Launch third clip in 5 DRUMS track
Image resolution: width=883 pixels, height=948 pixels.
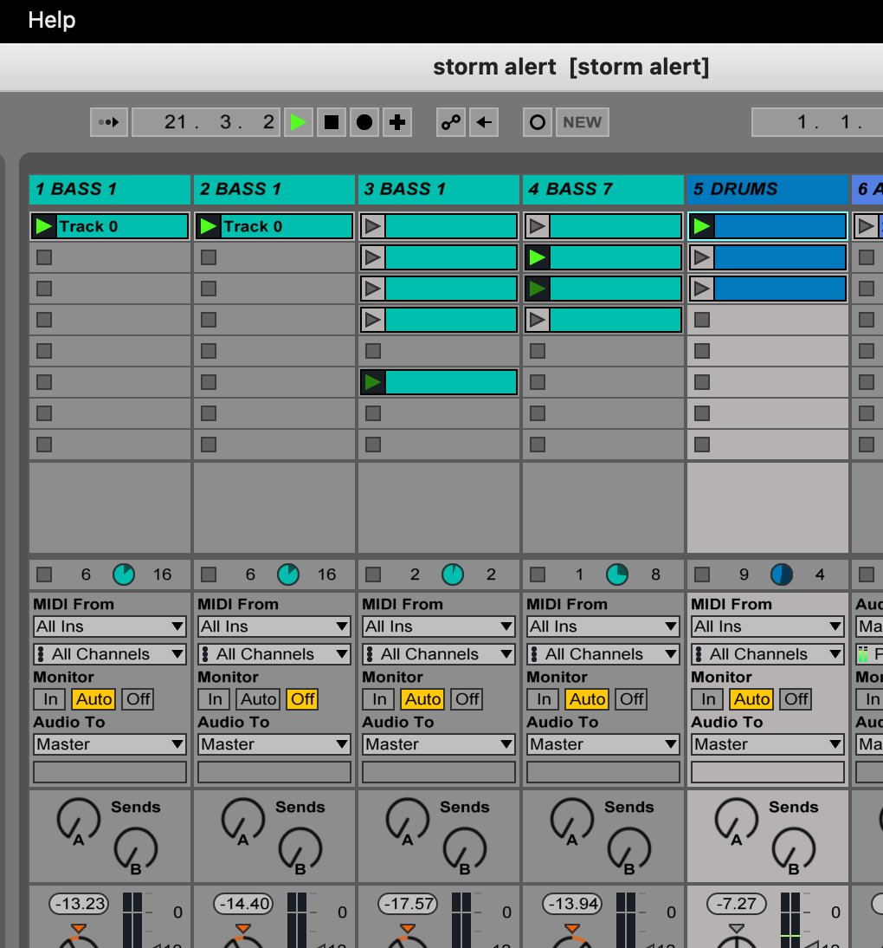[x=702, y=289]
